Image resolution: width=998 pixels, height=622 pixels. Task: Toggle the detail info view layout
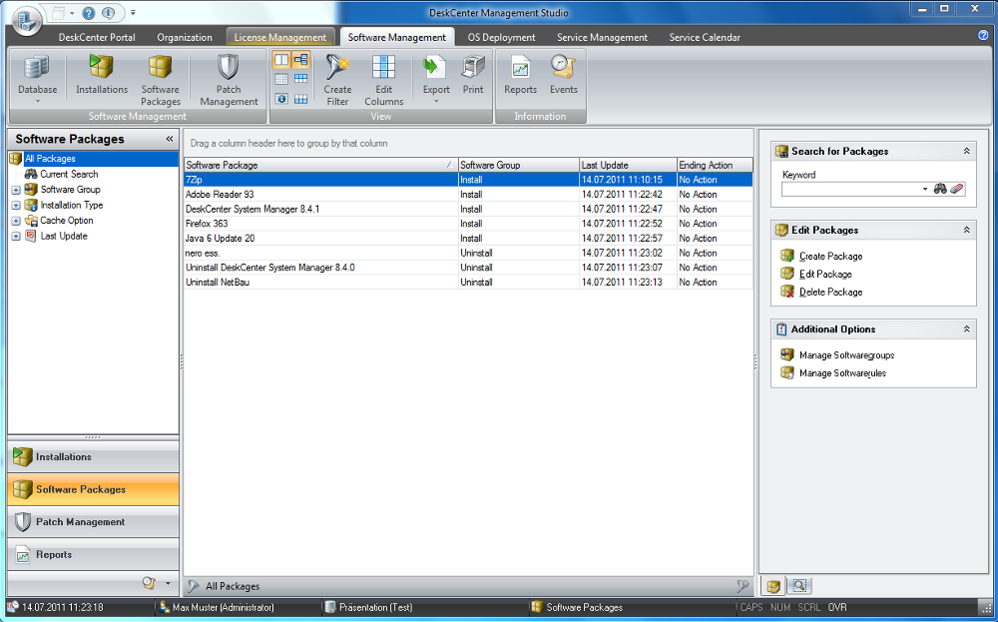coord(281,99)
